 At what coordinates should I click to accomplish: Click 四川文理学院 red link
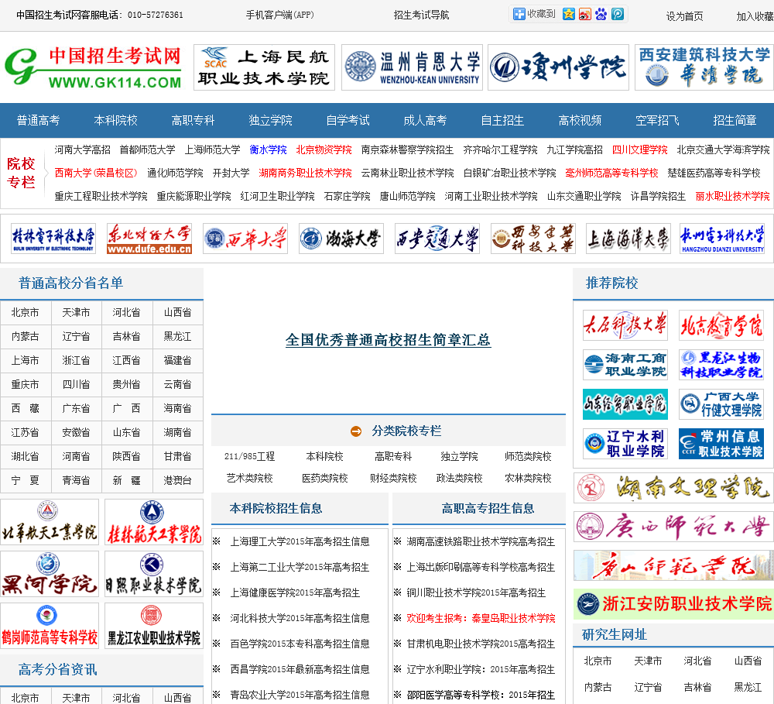640,149
